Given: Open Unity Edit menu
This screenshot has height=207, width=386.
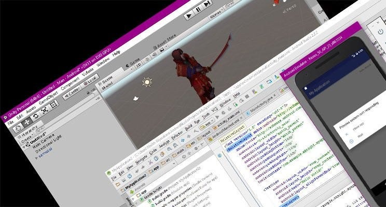Looking at the screenshot, I should [20, 116].
